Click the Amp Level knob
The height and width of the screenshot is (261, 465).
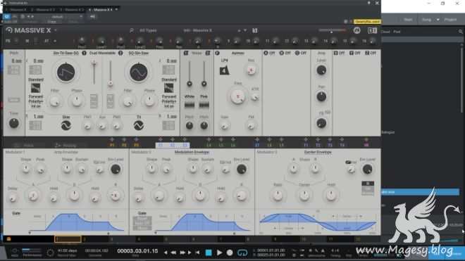321,70
